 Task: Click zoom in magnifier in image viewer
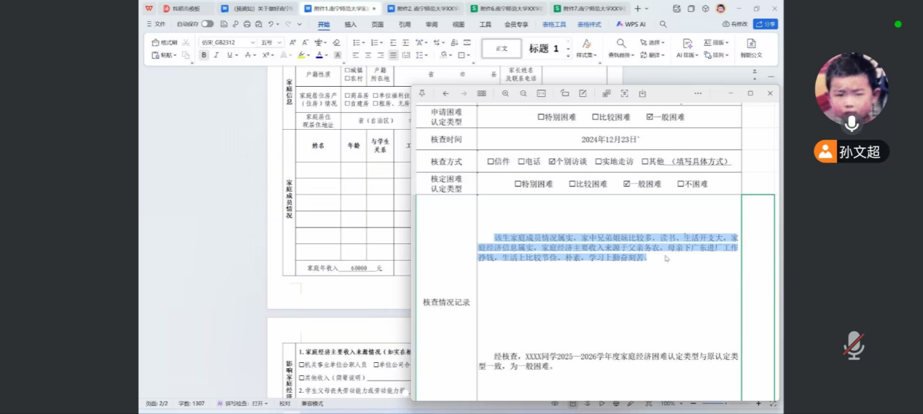click(505, 93)
